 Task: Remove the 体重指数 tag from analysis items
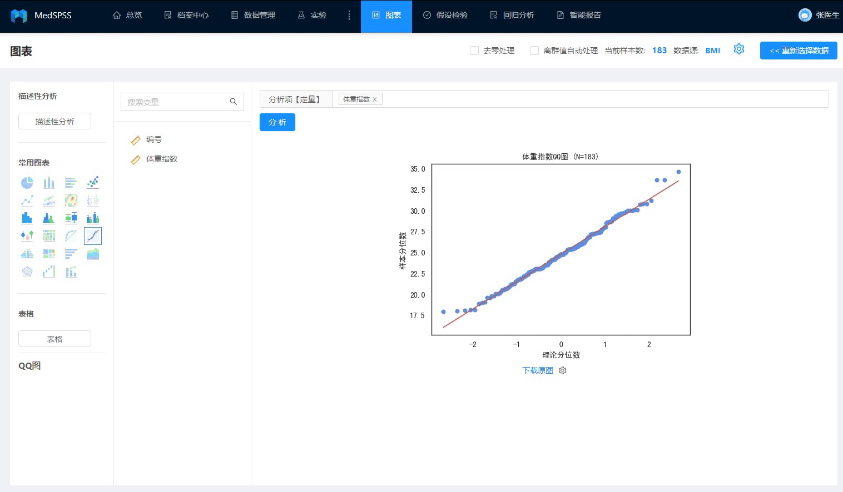[x=375, y=99]
